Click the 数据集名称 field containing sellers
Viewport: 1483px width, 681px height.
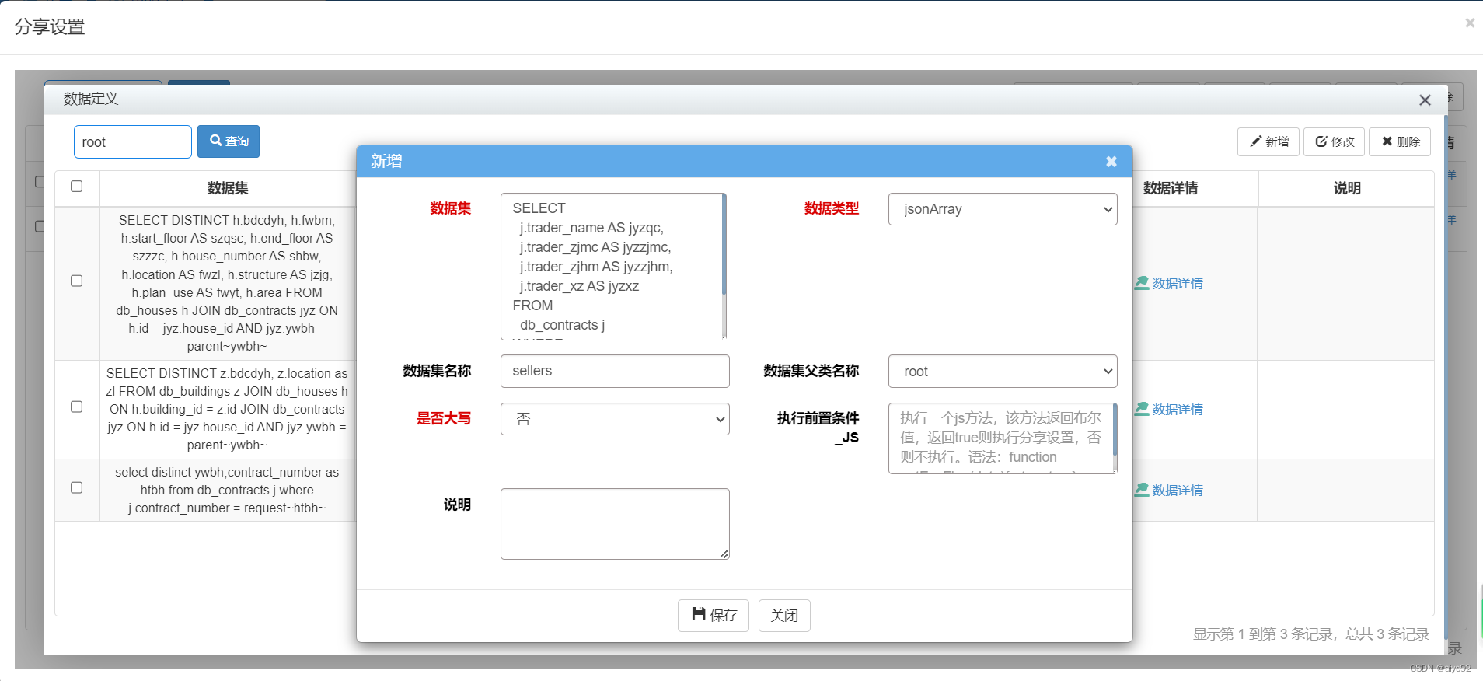tap(615, 371)
